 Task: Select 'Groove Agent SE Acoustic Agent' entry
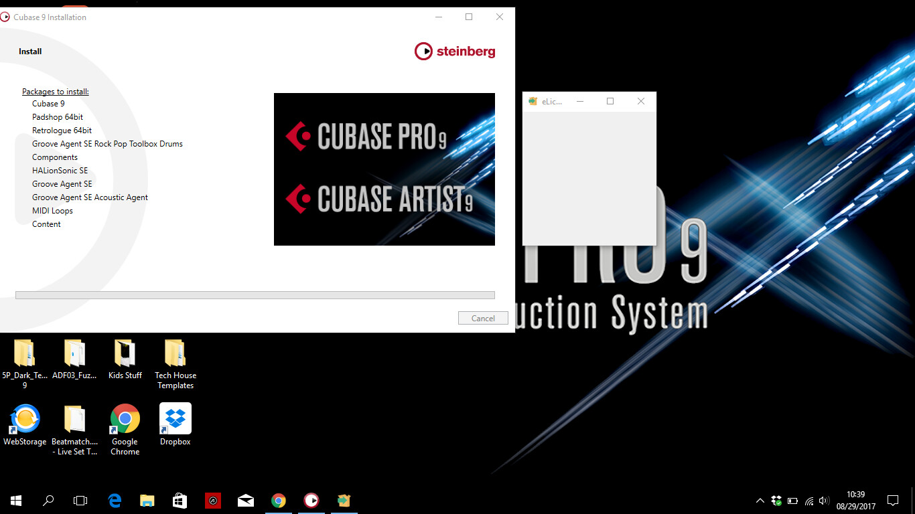click(90, 197)
